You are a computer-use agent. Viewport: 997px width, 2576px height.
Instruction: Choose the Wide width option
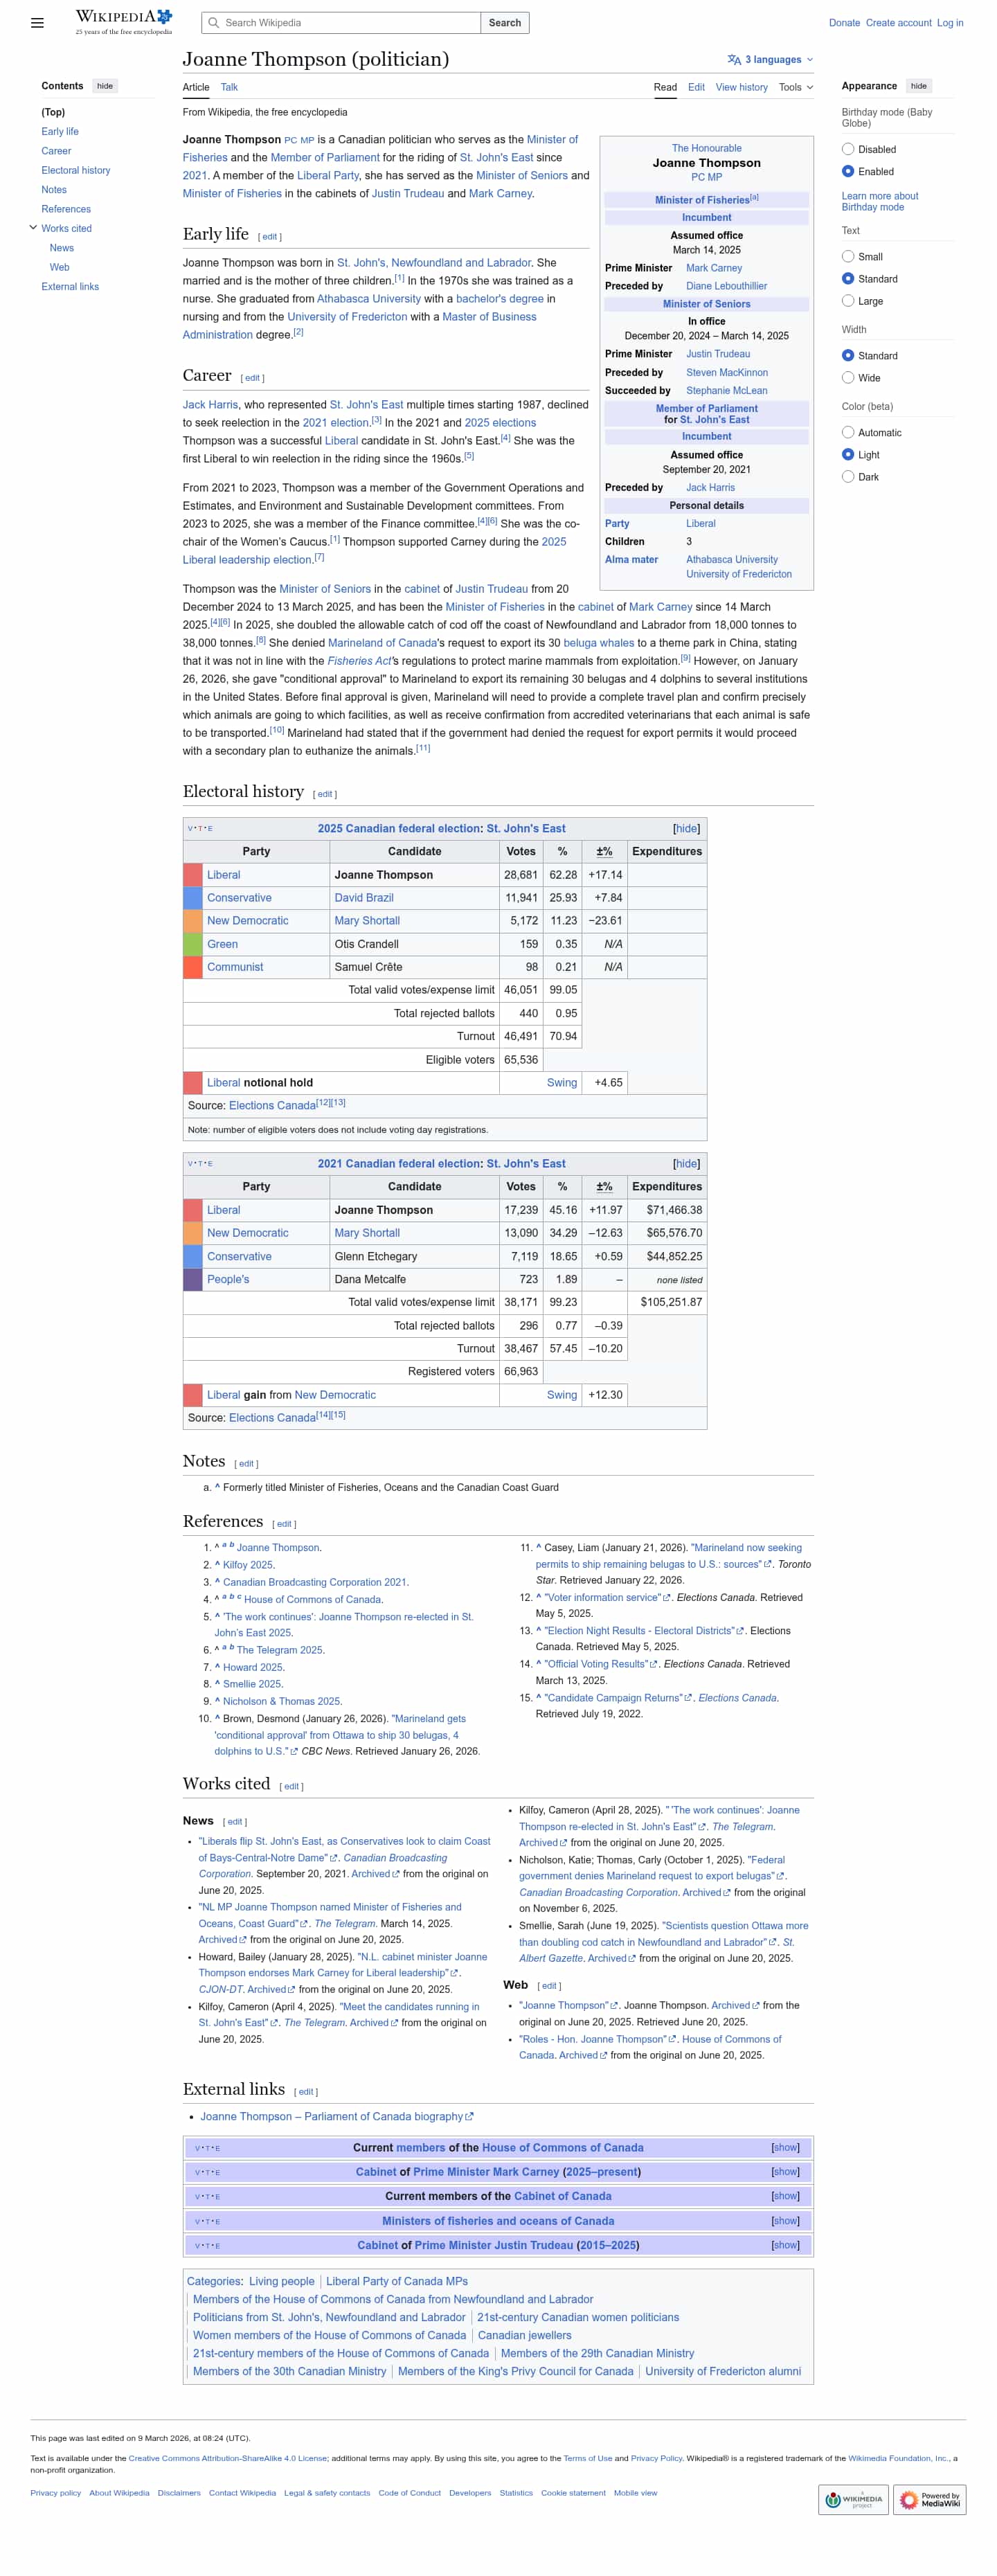[848, 378]
